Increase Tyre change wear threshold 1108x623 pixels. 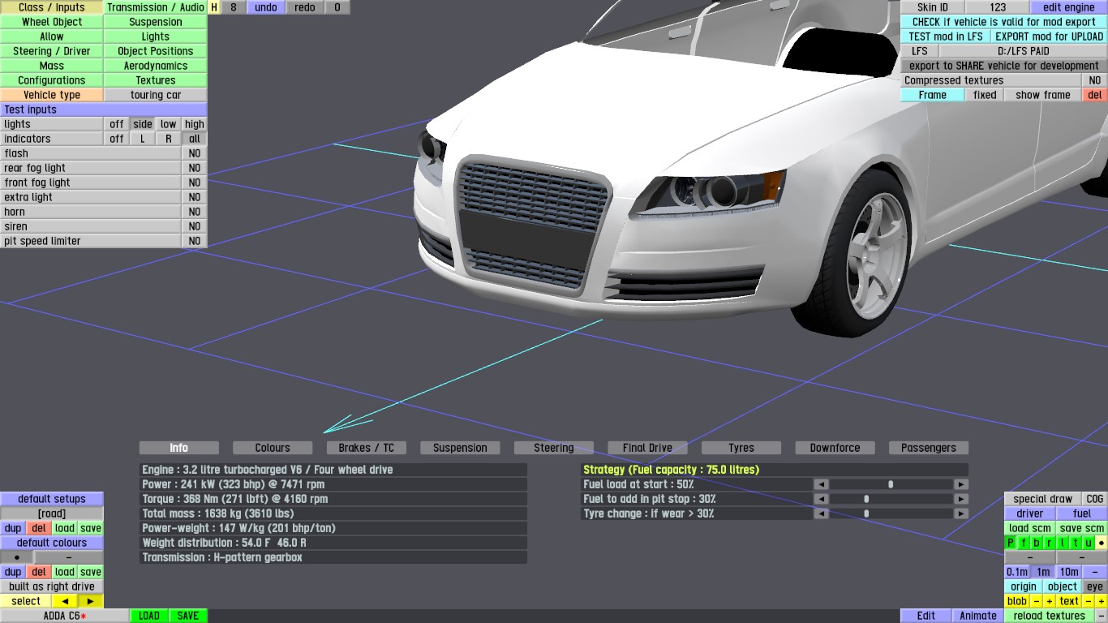click(961, 513)
